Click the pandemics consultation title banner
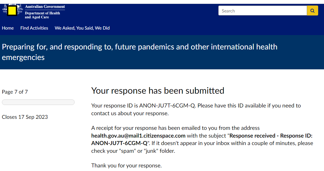This screenshot has width=324, height=171. (x=140, y=52)
